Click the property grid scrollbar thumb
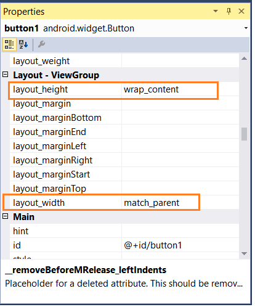255x307 pixels. (x=244, y=134)
